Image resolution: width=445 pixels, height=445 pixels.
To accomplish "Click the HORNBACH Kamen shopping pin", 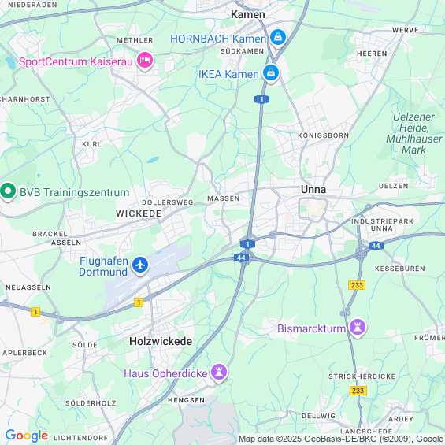I will [278, 38].
